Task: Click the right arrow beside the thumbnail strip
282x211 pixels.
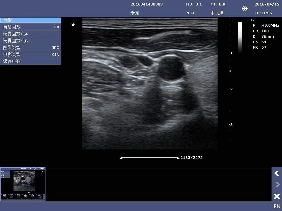Action: (x=276, y=184)
